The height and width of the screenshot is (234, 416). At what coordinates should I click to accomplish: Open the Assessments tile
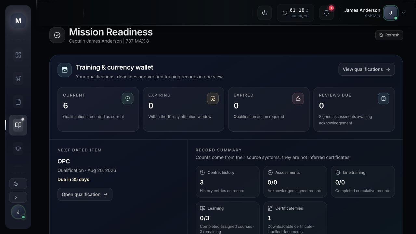point(295,182)
